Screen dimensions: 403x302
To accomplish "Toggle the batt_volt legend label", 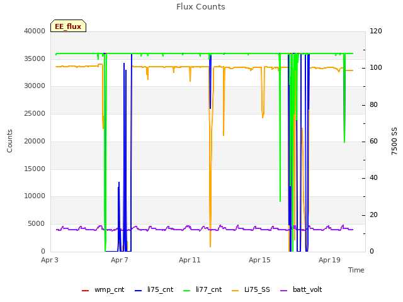I will (307, 289).
